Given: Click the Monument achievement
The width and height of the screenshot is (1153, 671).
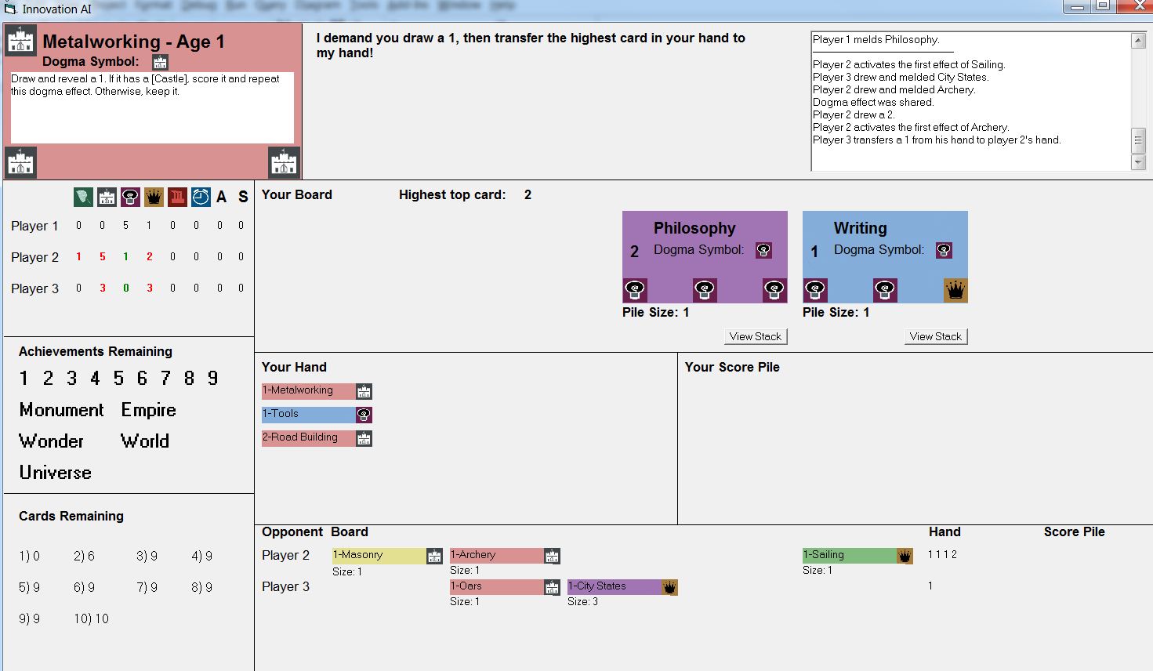Looking at the screenshot, I should pos(61,410).
